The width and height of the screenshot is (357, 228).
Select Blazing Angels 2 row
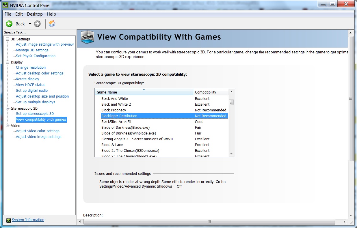(161, 139)
